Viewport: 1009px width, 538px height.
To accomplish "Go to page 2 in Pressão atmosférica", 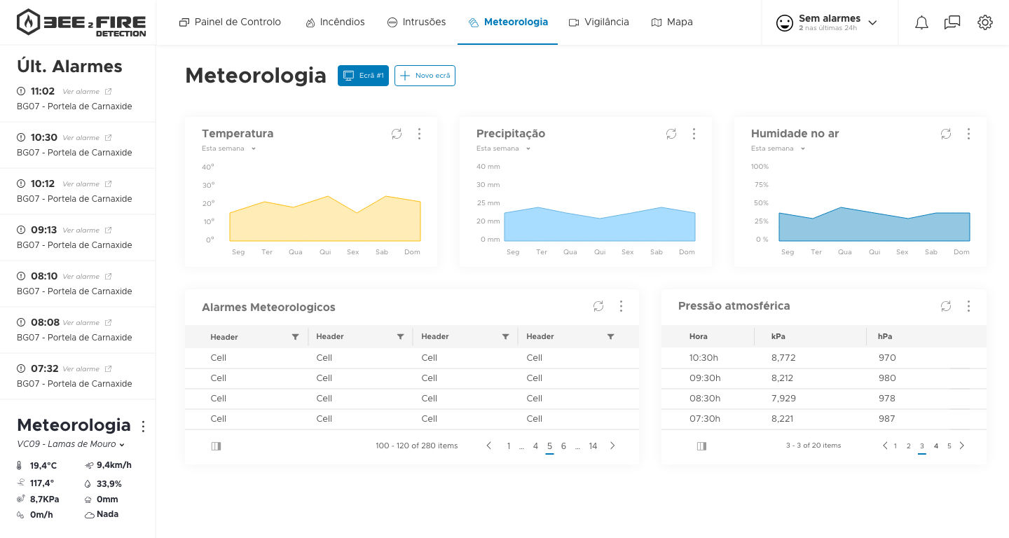I will click(x=909, y=446).
